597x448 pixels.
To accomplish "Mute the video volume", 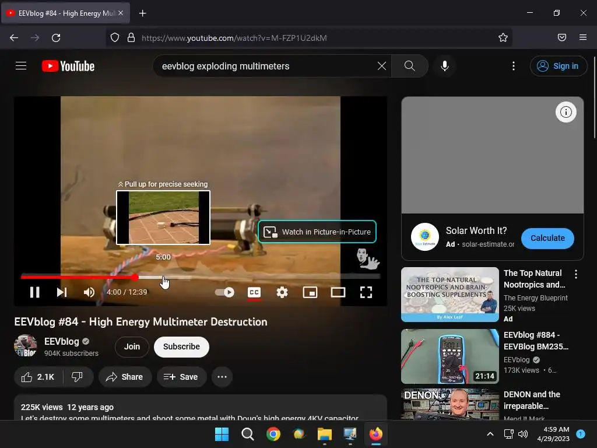I will coord(89,292).
